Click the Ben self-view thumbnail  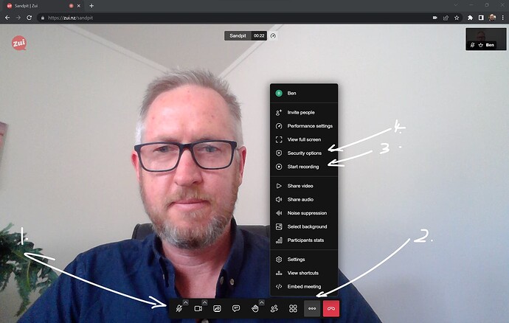[485, 38]
